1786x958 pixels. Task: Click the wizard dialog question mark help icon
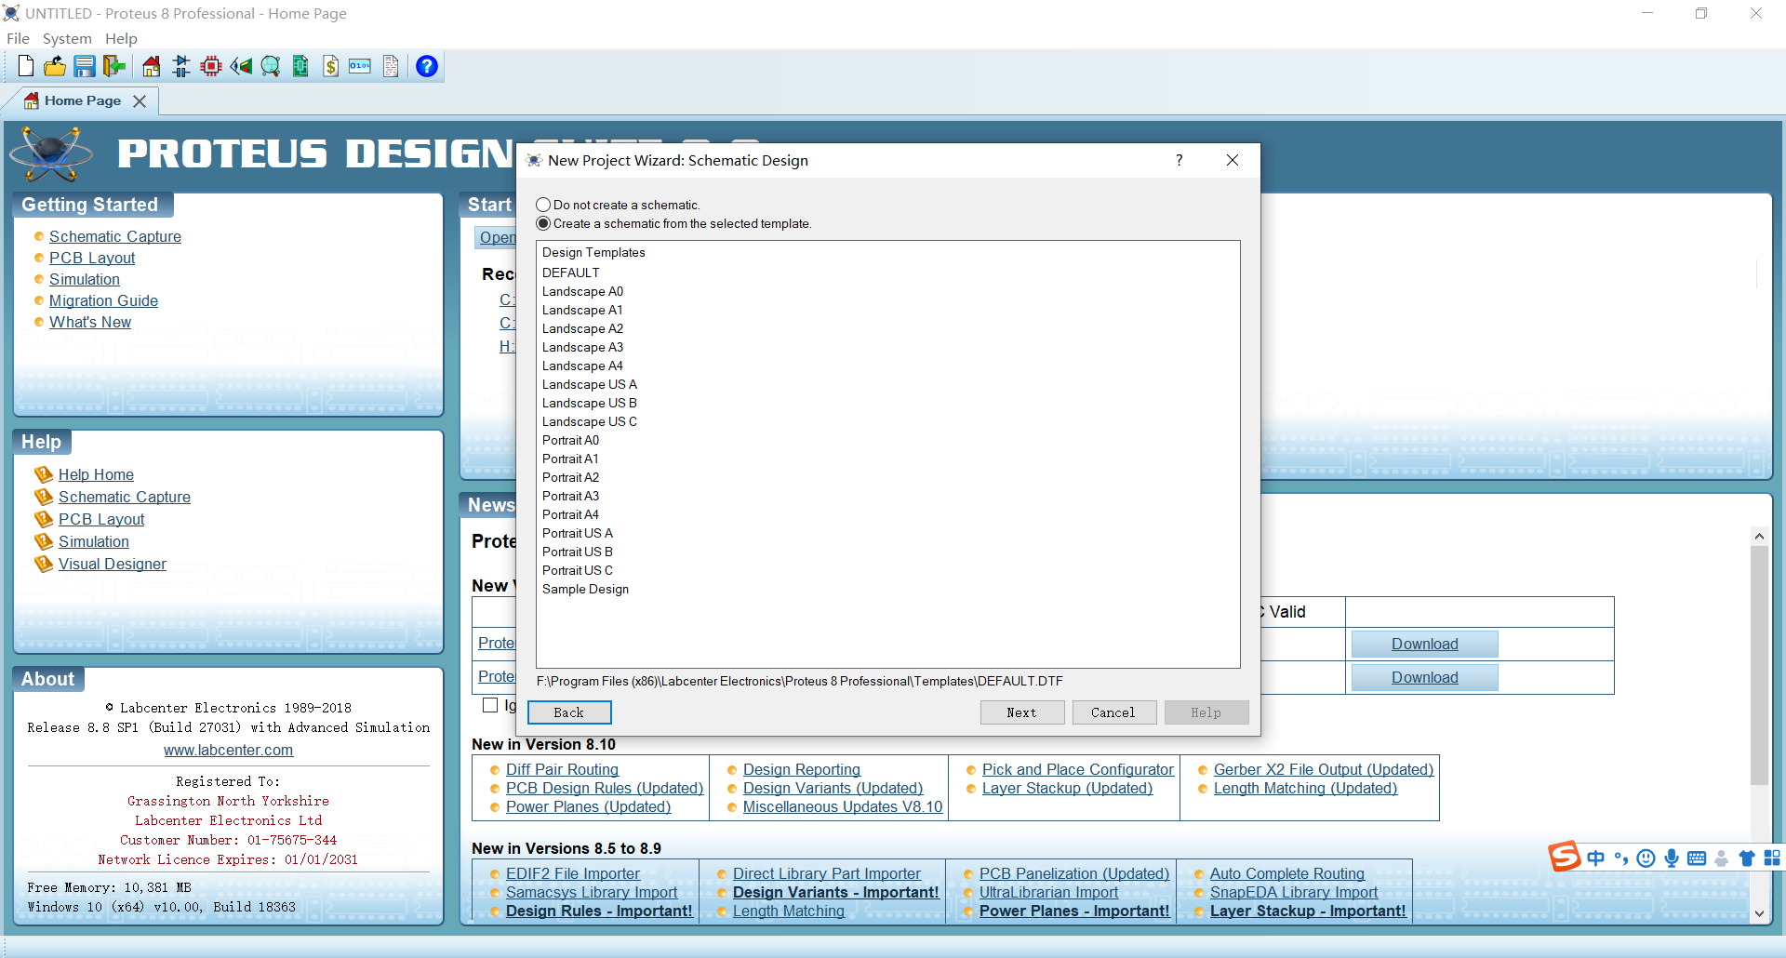point(1180,160)
